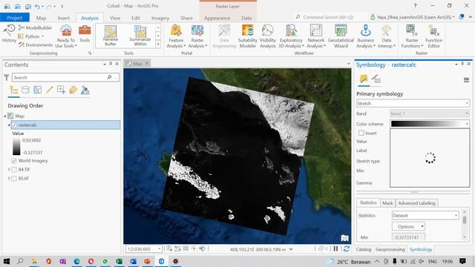Viewport: 475px width, 267px height.
Task: Switch to the Advanced Labeling tab
Action: pos(416,203)
